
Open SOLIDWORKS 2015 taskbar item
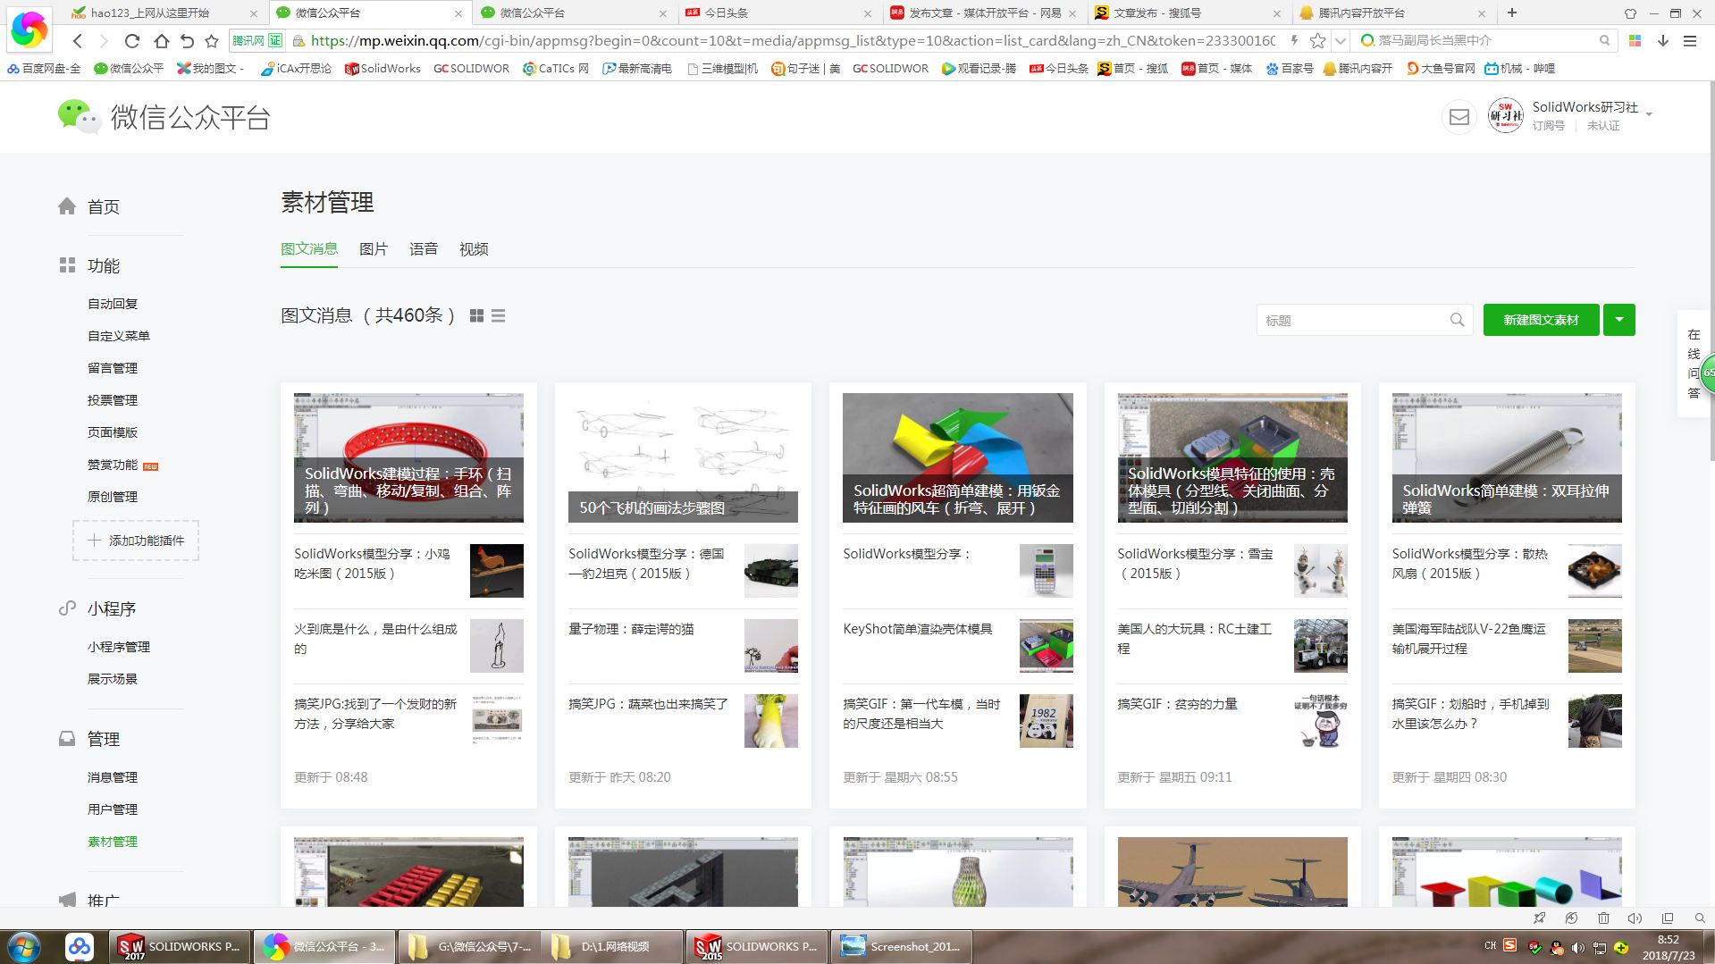758,946
